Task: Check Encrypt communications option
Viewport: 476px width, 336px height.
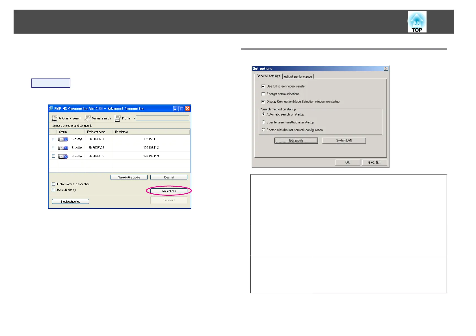Action: coord(263,94)
